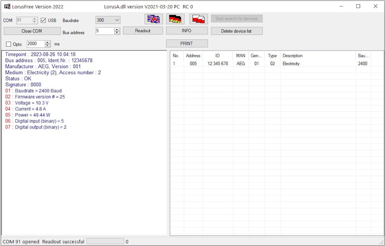Select device ID 12 345 678 cell
This screenshot has width=385, height=246.
[x=218, y=64]
